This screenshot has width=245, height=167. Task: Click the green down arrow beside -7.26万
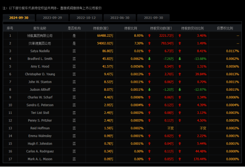149,59
